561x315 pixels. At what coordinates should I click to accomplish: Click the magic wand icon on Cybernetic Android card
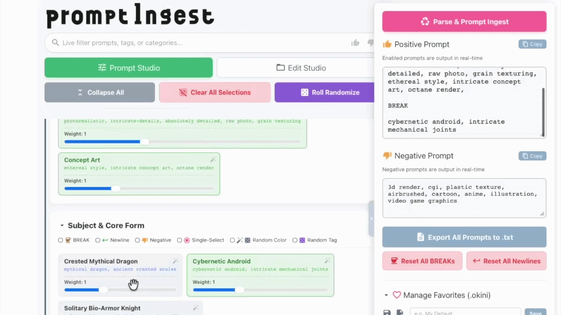pos(327,261)
